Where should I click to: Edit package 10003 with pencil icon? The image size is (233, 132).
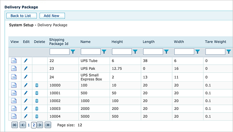pos(25,109)
